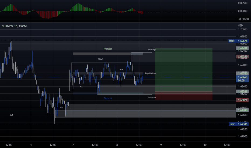Click the EURNZD, 15, FXCM symbol title
This screenshot has width=251, height=148.
[x=14, y=26]
